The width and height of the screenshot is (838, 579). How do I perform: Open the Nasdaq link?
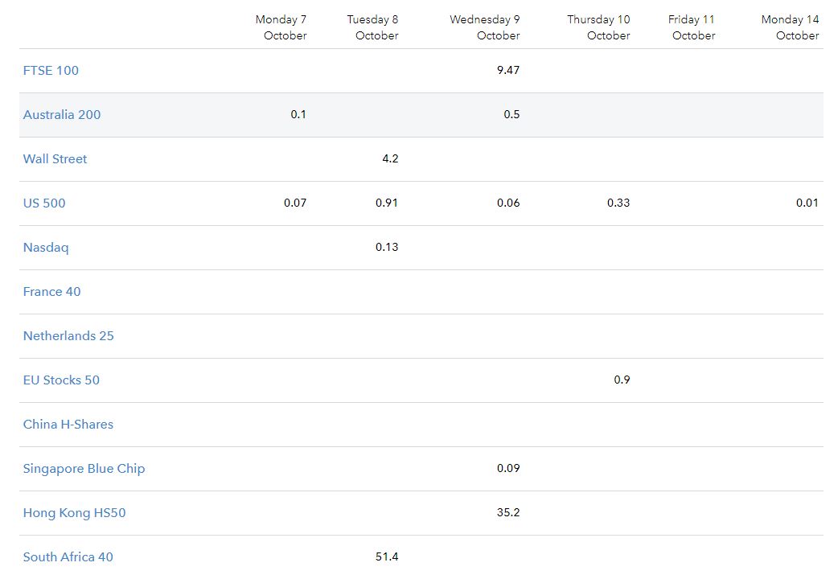[x=46, y=248]
